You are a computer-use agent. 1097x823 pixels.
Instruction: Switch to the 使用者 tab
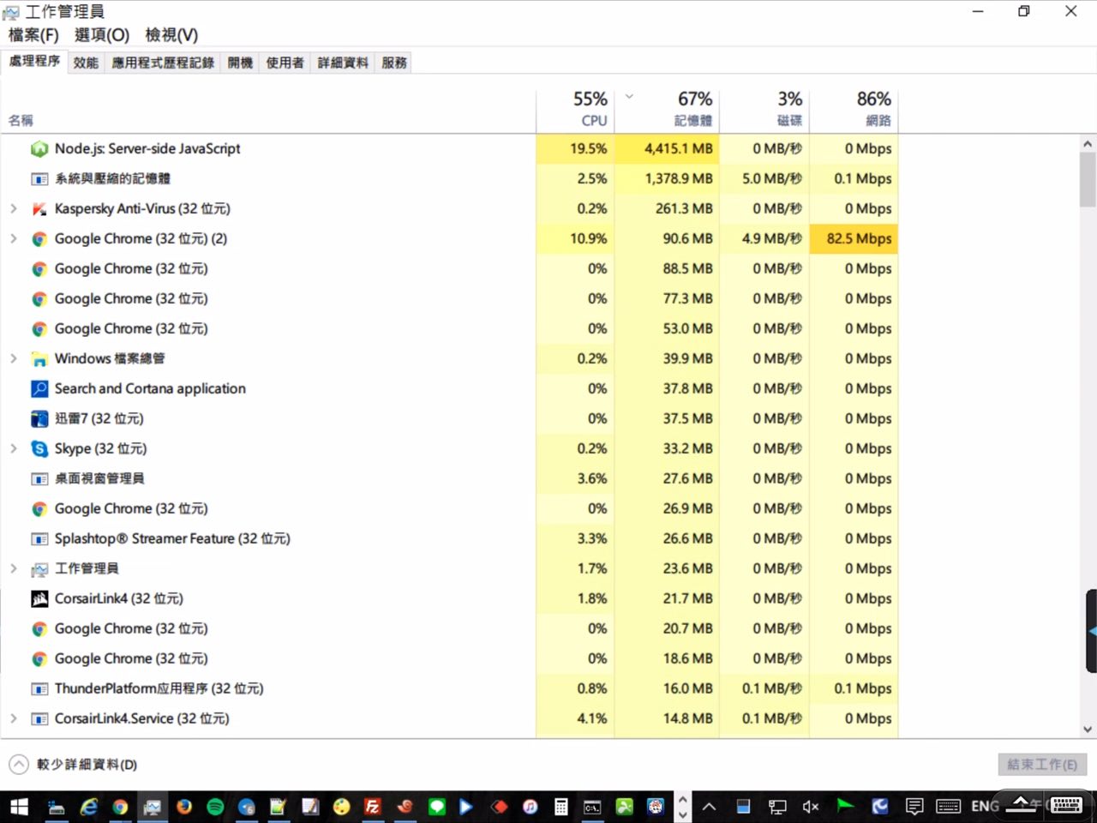pyautogui.click(x=285, y=63)
